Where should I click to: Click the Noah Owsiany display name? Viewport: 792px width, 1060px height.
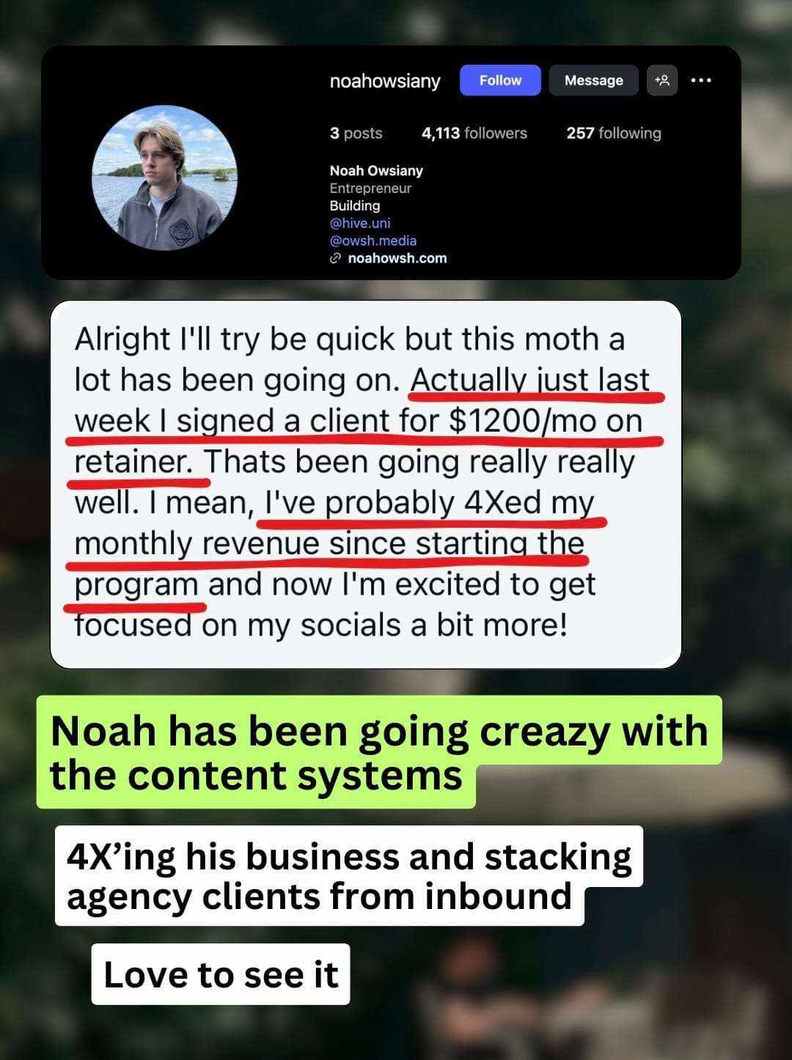376,170
